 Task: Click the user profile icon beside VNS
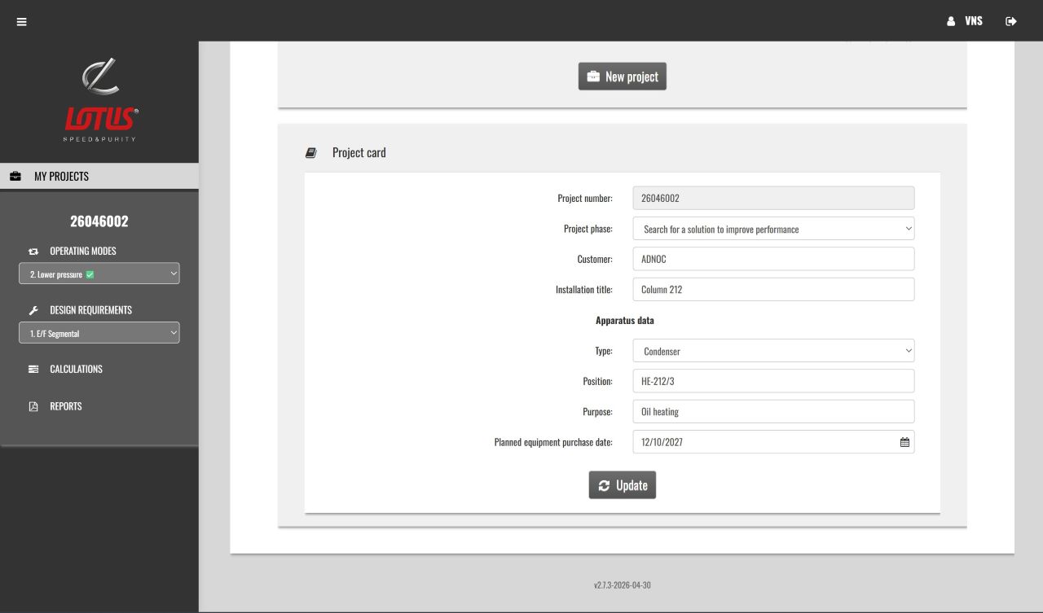(951, 21)
